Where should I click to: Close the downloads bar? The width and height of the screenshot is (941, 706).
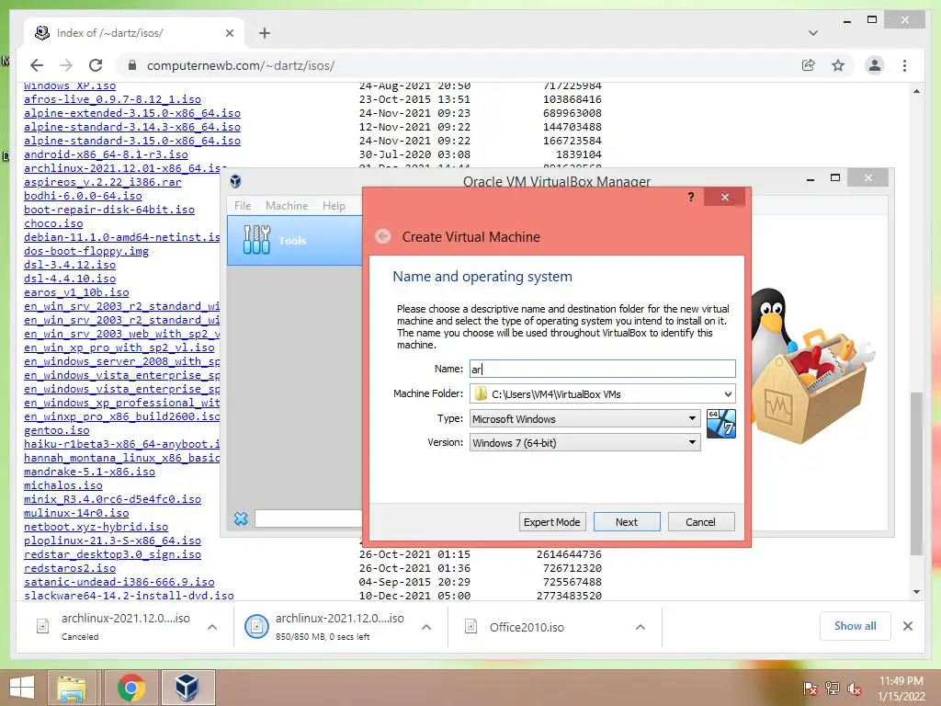point(907,626)
